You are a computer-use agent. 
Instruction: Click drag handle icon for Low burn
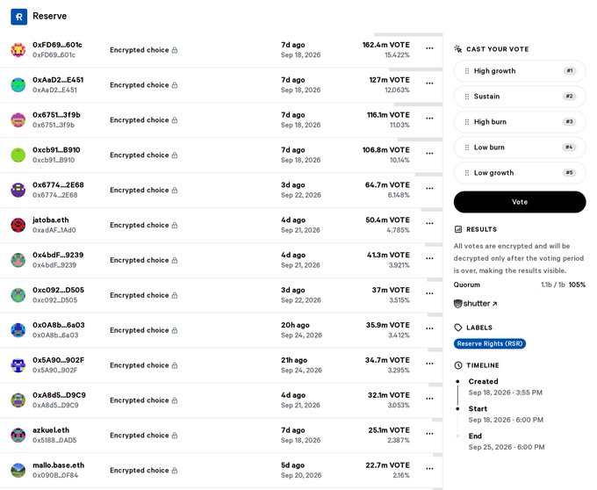[467, 148]
